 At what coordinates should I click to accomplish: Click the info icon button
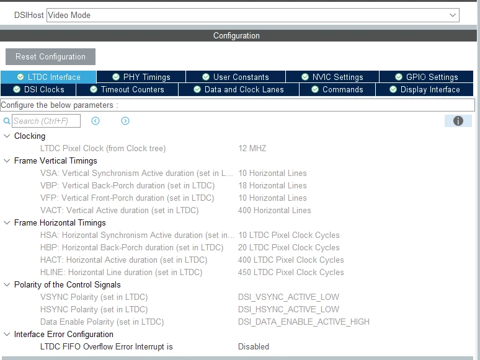[458, 121]
